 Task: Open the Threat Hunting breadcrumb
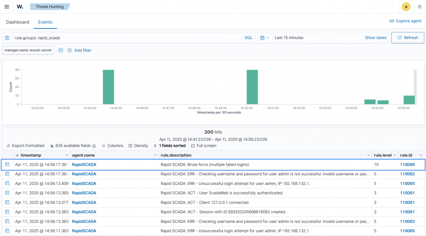click(x=50, y=7)
